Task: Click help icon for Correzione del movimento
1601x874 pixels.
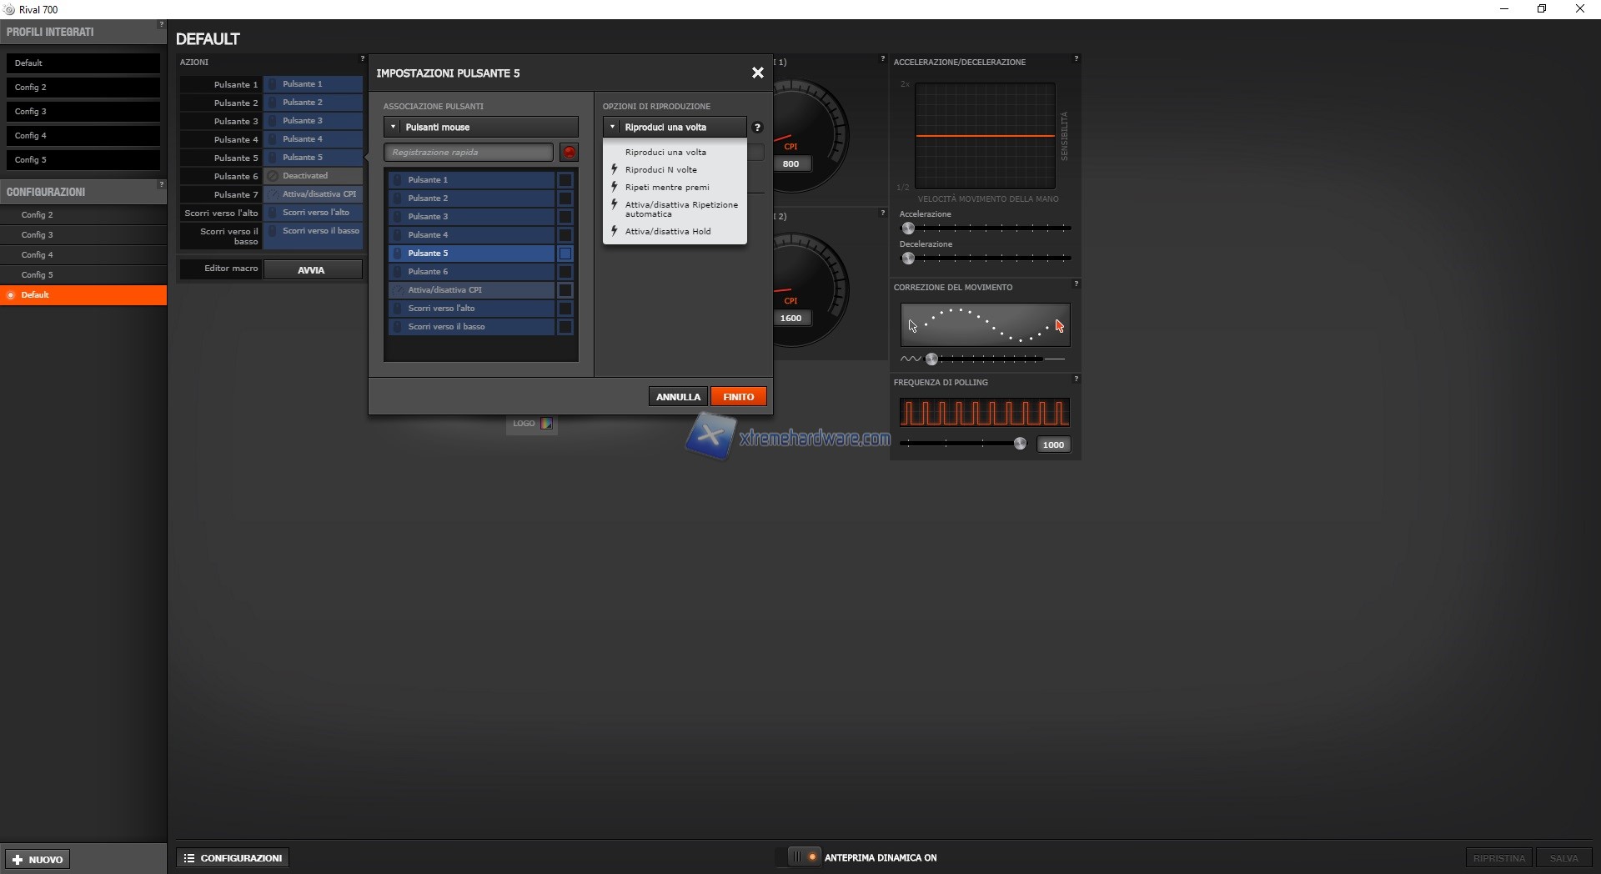Action: tap(1076, 284)
